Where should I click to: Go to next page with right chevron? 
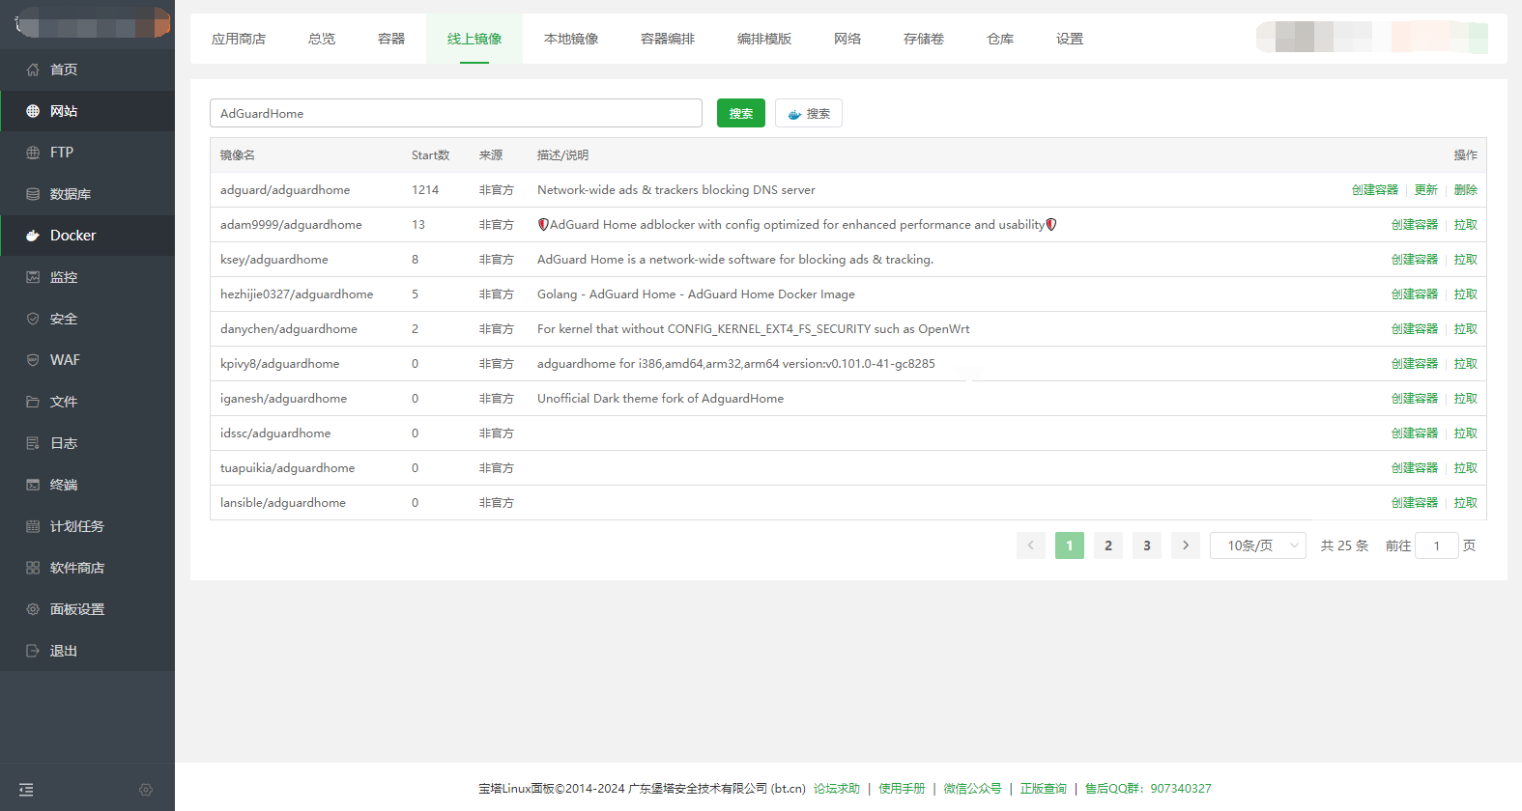tap(1186, 545)
